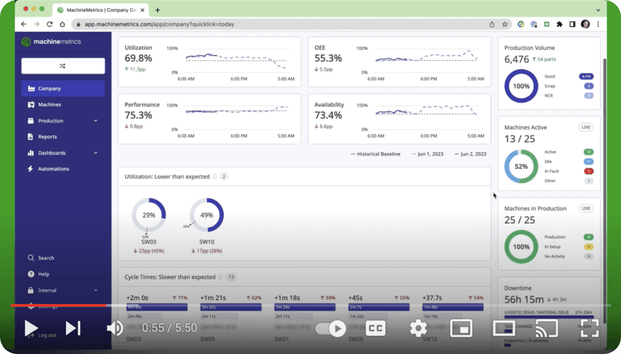Toggle LIVE mode on the Machines Active card
The height and width of the screenshot is (354, 621).
tap(585, 127)
